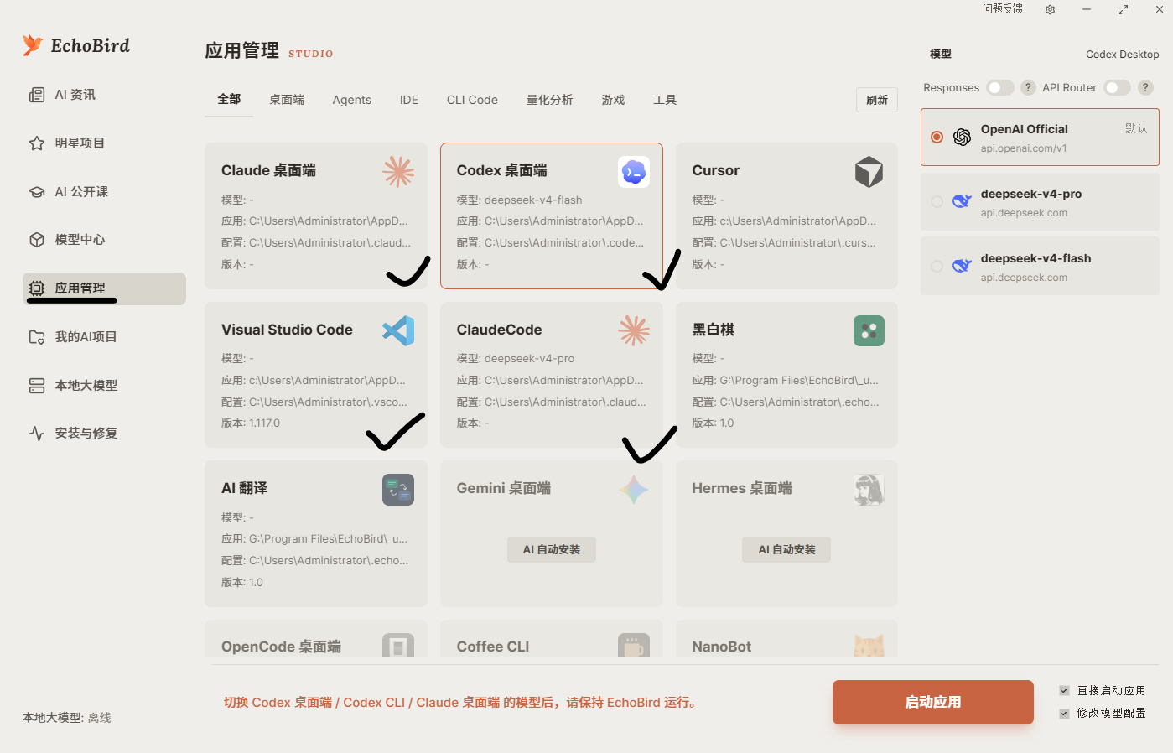Screen dimensions: 1173x753
Task: Switch to the 桌面端 tab
Action: pos(287,100)
